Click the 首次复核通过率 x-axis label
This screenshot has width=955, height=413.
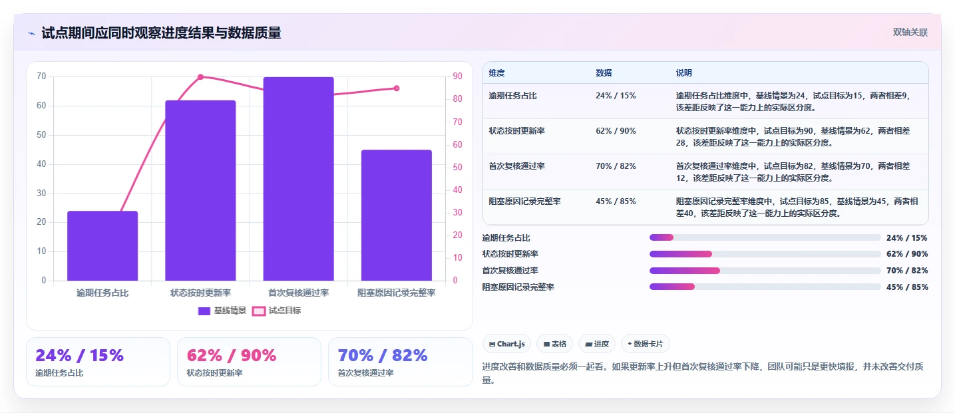(298, 293)
